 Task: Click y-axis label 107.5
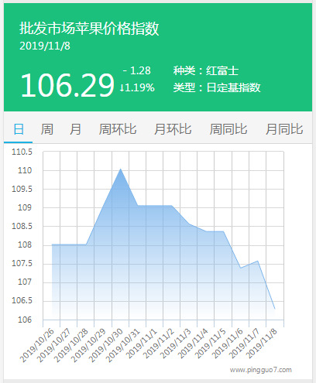22,263
